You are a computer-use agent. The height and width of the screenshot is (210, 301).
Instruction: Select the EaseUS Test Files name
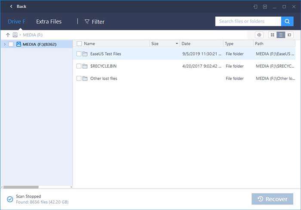coord(106,54)
